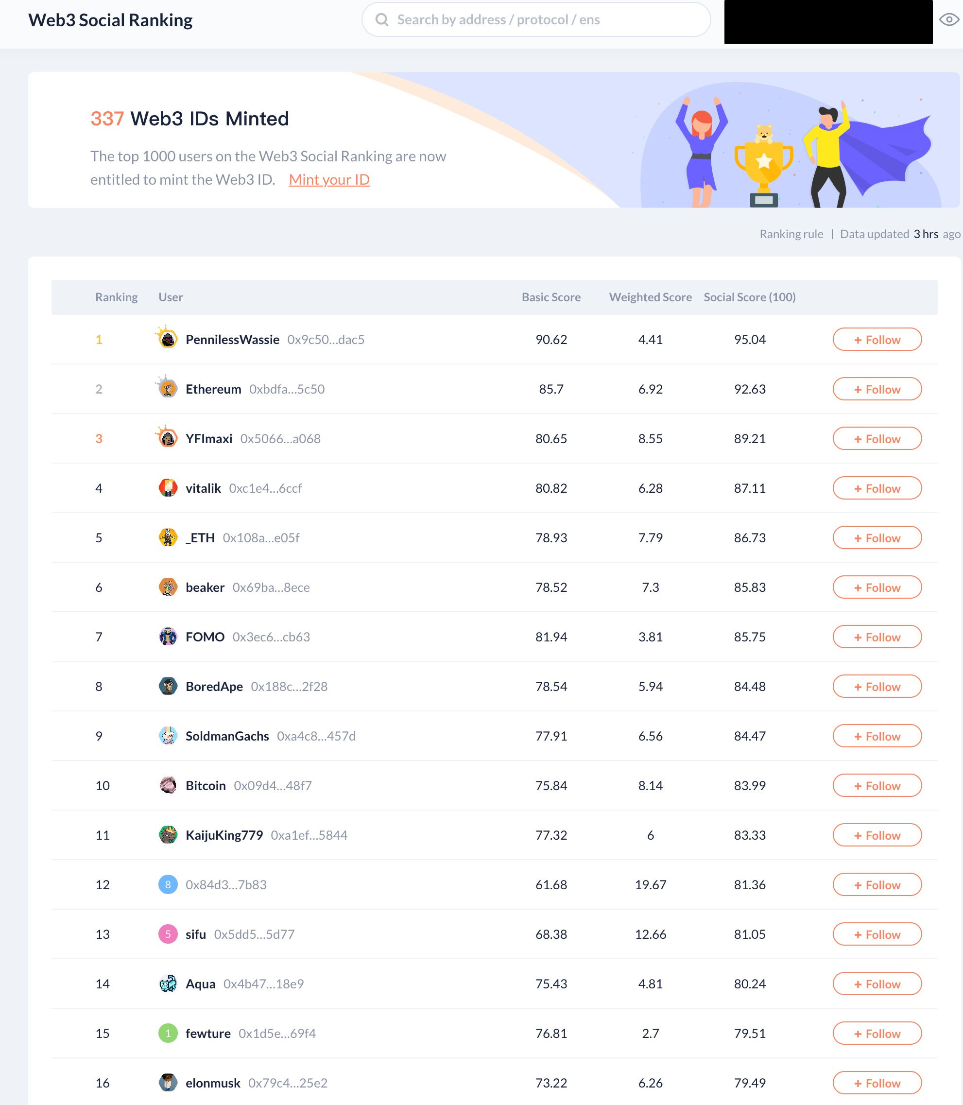Click Ranking rule link
963x1105 pixels.
coord(790,234)
